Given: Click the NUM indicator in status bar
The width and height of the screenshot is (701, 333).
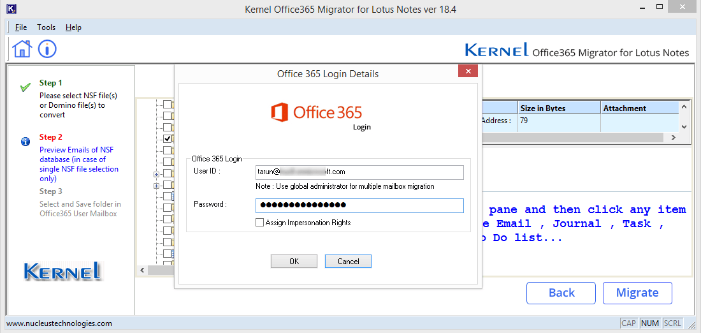Looking at the screenshot, I should [649, 323].
